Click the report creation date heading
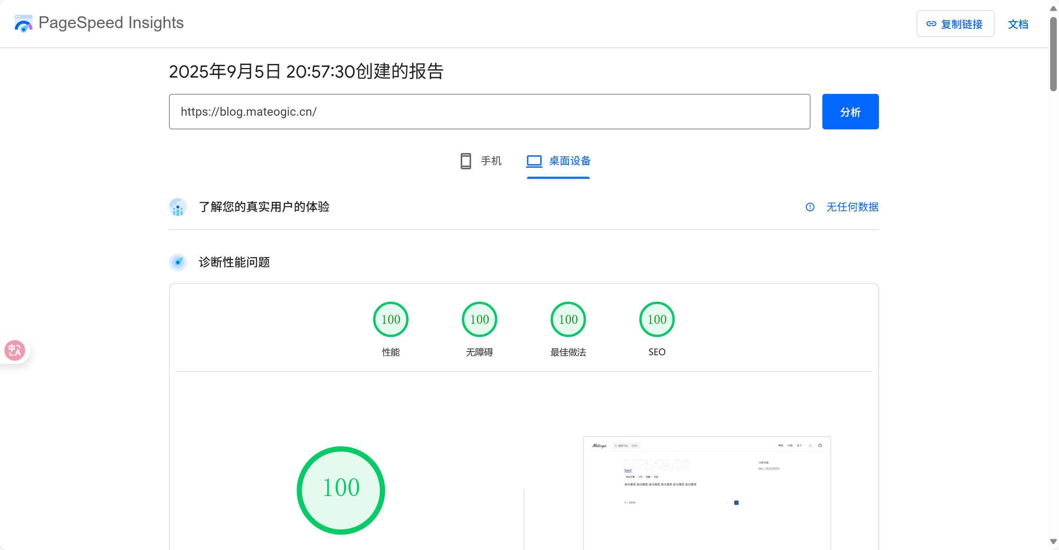This screenshot has width=1059, height=550. [306, 72]
